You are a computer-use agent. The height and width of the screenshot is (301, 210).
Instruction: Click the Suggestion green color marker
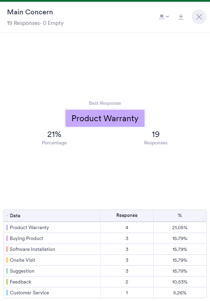point(7,271)
